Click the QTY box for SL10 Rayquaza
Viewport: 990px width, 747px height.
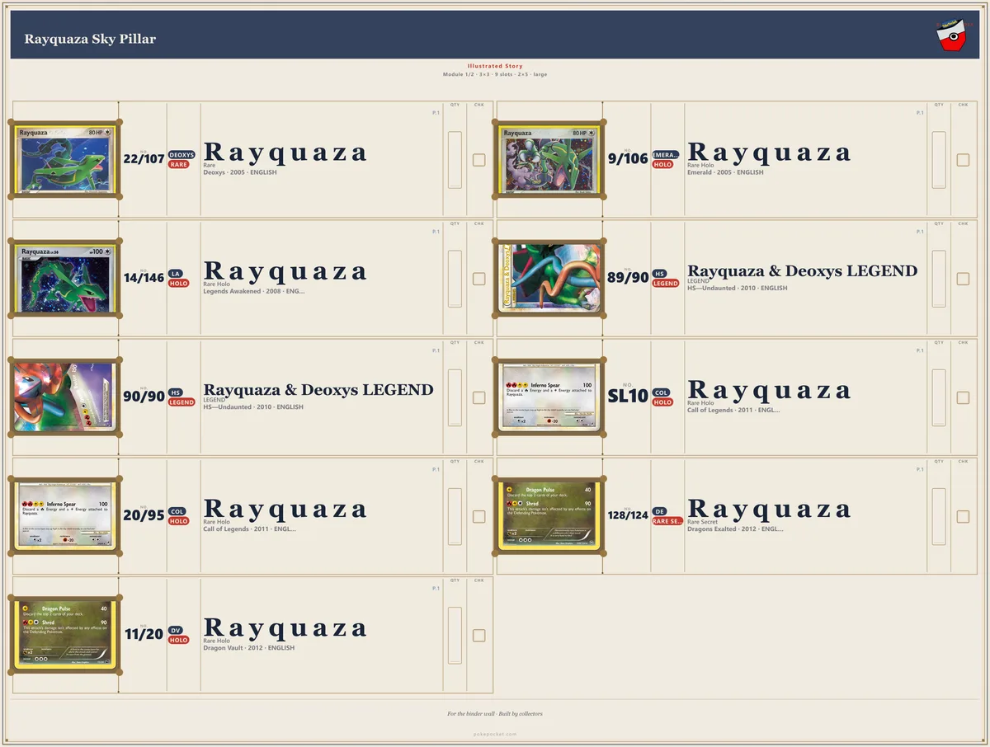[x=939, y=397]
